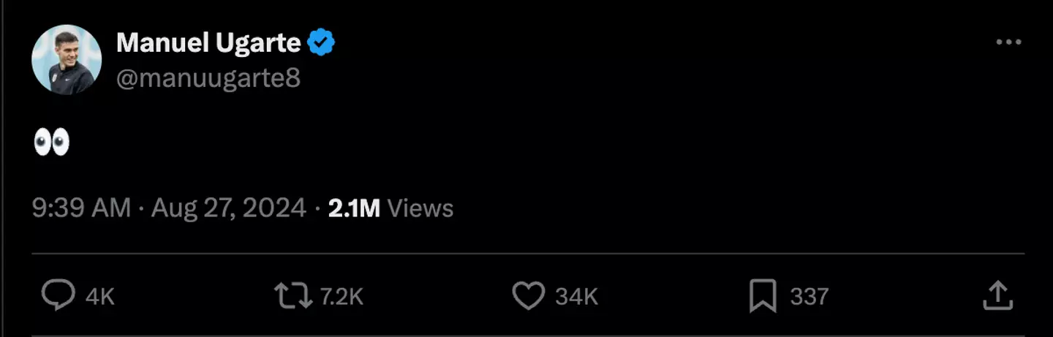
Task: Click the 34K likes count
Action: click(577, 296)
